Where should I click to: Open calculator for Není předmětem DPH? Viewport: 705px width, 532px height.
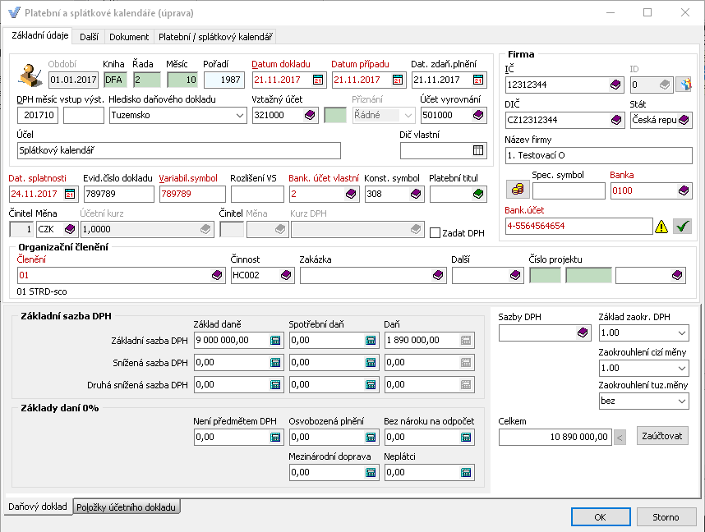[x=275, y=438]
